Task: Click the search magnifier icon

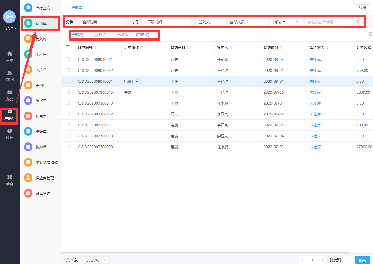Action: coord(358,22)
